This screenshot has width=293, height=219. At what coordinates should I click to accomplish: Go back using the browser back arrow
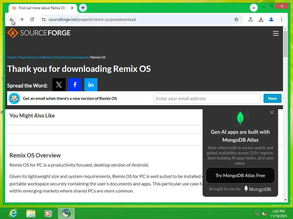coord(11,19)
